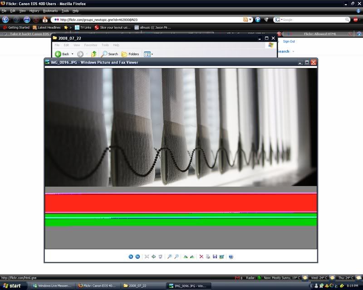Go to previous image in Picture Viewer
The height and width of the screenshot is (290, 363).
pyautogui.click(x=131, y=256)
